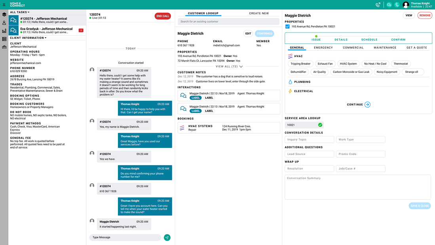Click the stacked layers sidebar icon

4,14
